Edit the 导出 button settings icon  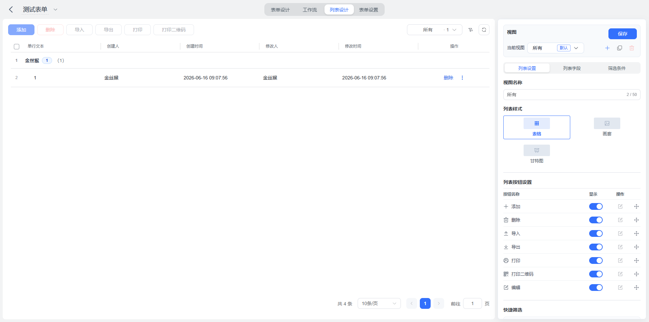pos(620,247)
